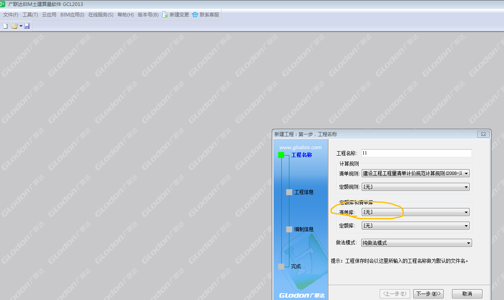
Task: Click the Save disk icon in toolbar
Action: 27,26
